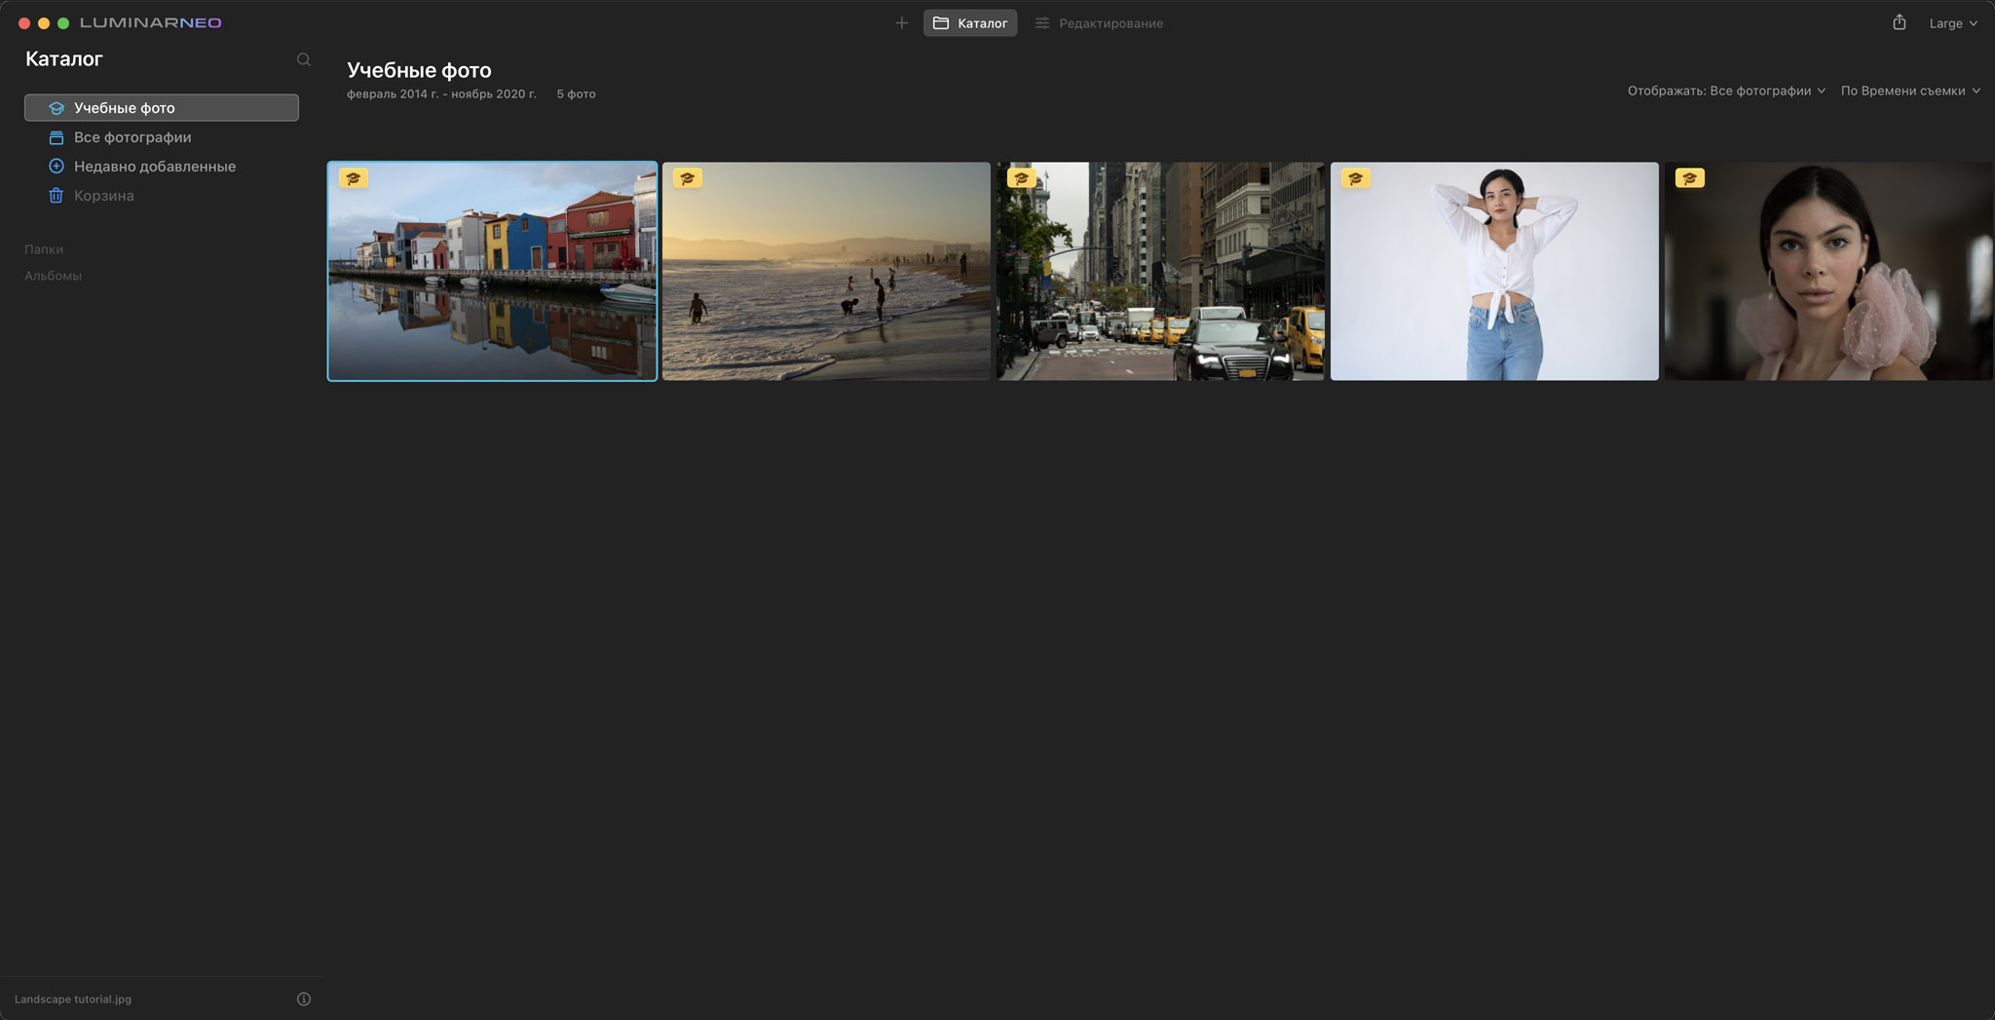Viewport: 1995px width, 1020px height.
Task: Click the add photos plus icon in toolbar
Action: 902,22
